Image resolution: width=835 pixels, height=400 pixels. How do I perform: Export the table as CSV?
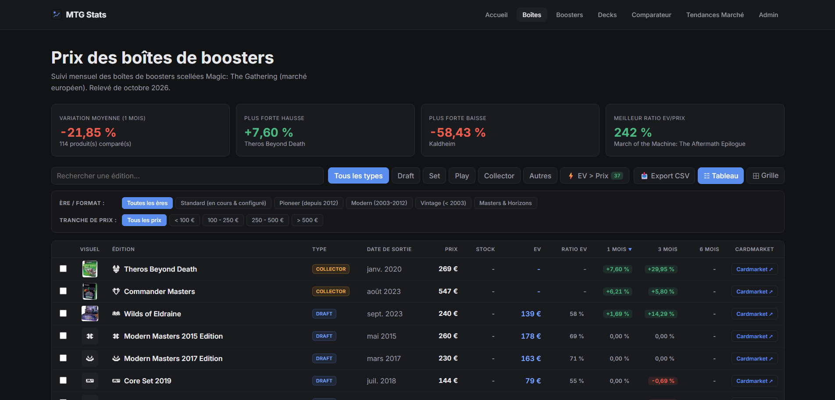(x=664, y=176)
